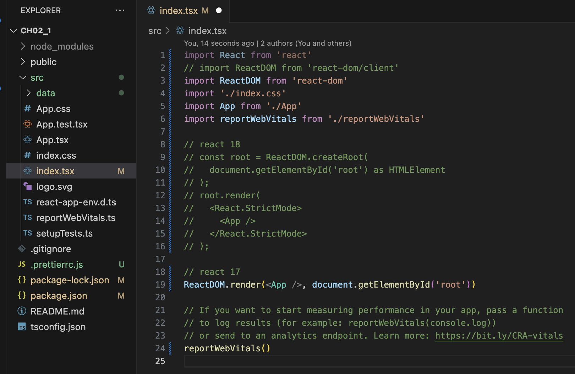Open setupTests.ts file
This screenshot has width=575, height=374.
[x=64, y=233]
